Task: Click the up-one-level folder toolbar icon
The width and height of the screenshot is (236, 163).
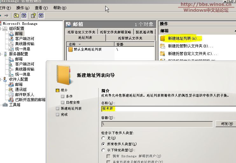Action: point(17,15)
